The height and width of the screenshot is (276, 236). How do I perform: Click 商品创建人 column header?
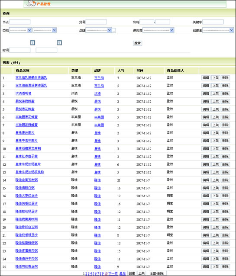(175, 71)
